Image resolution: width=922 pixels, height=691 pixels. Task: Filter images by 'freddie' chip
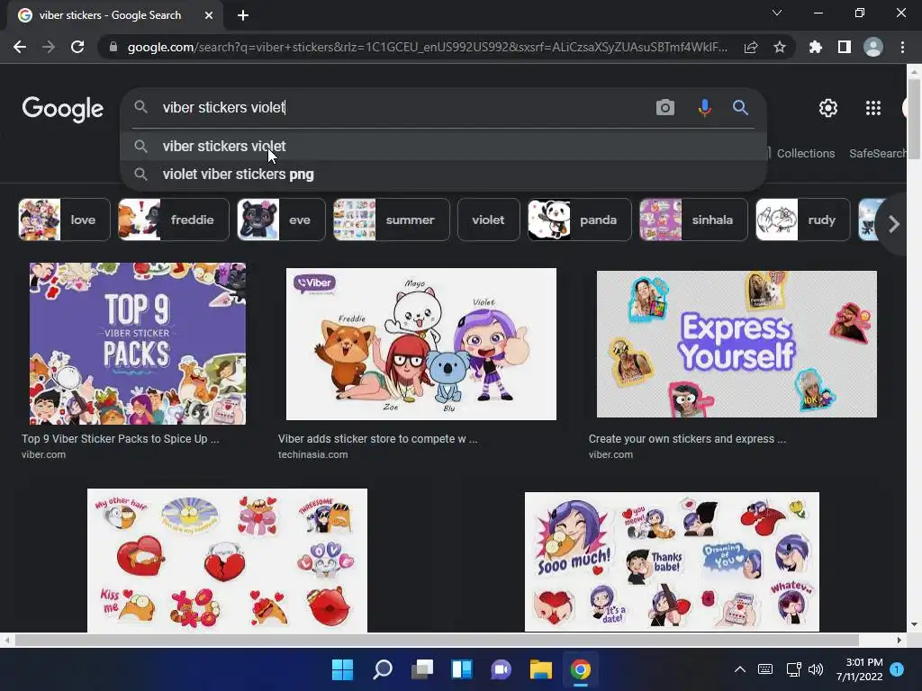point(174,220)
